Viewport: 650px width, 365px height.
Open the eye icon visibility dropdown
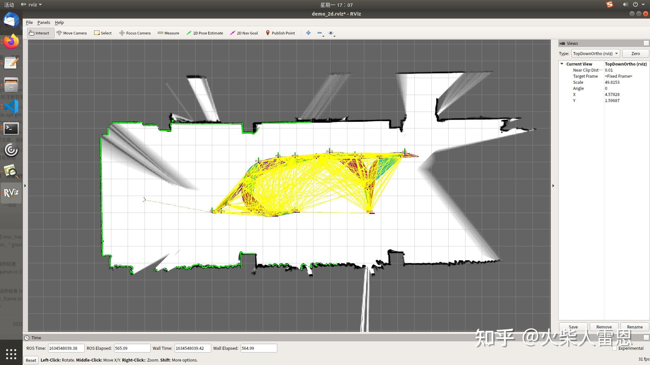coord(331,33)
